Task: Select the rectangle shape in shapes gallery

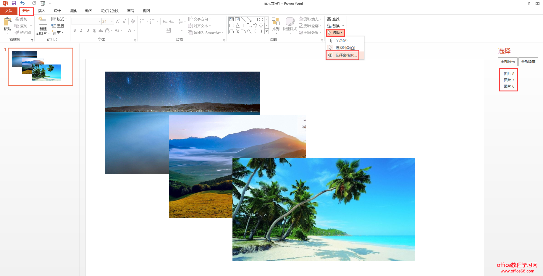Action: 255,20
